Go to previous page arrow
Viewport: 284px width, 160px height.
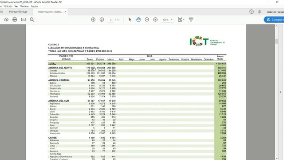pos(93,20)
